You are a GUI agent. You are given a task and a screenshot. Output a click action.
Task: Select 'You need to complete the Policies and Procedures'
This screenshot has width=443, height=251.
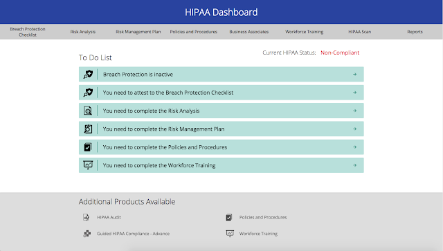(221, 147)
